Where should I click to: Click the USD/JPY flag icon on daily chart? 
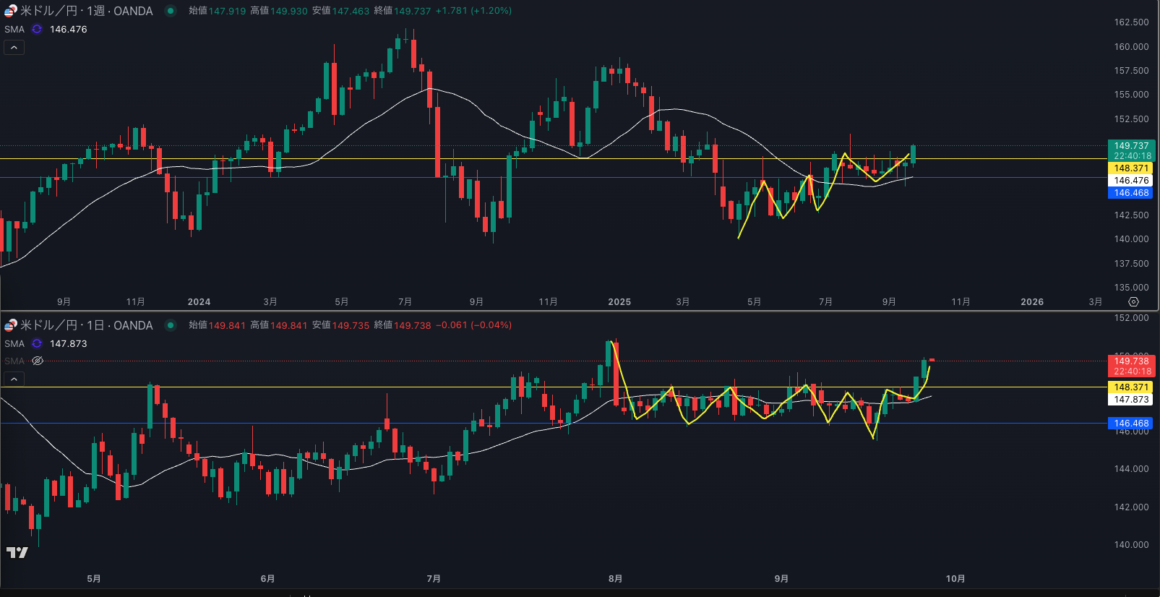[x=10, y=325]
